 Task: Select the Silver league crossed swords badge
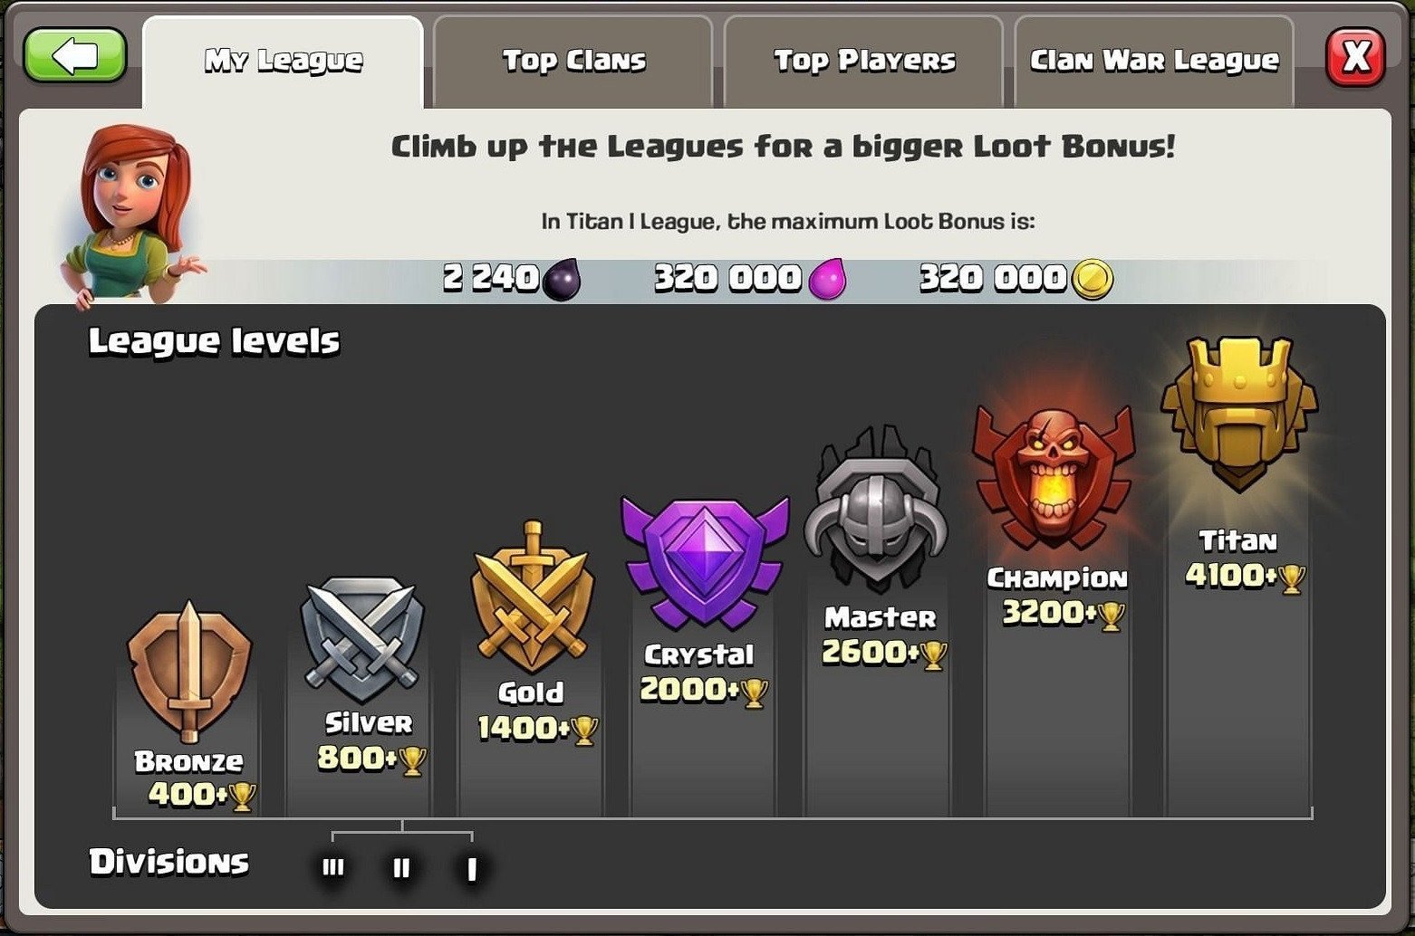pos(361,639)
